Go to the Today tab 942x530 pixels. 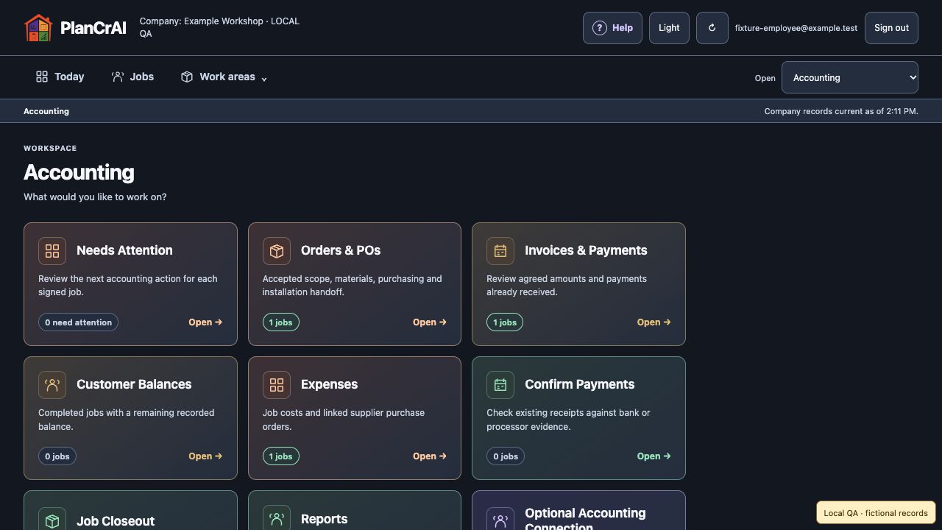coord(60,77)
